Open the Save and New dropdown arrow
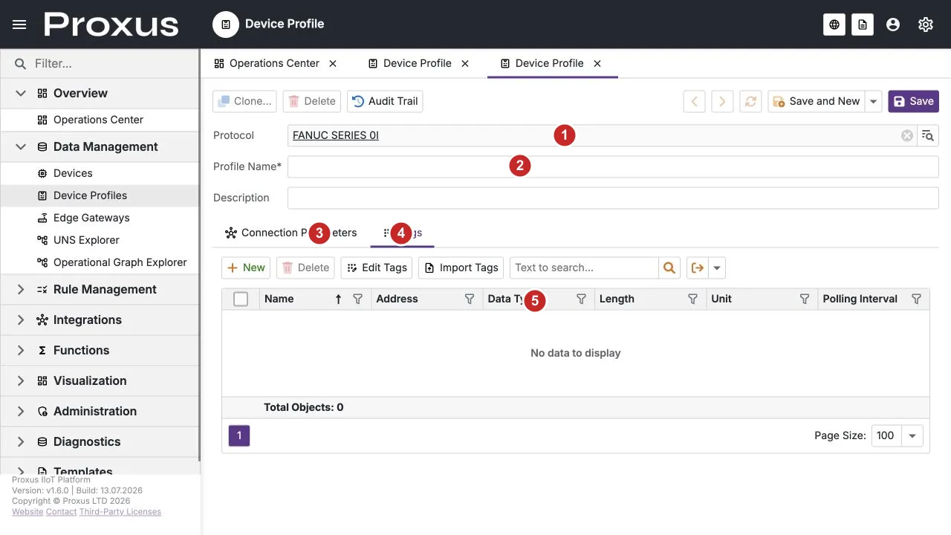This screenshot has height=535, width=951. (x=874, y=101)
